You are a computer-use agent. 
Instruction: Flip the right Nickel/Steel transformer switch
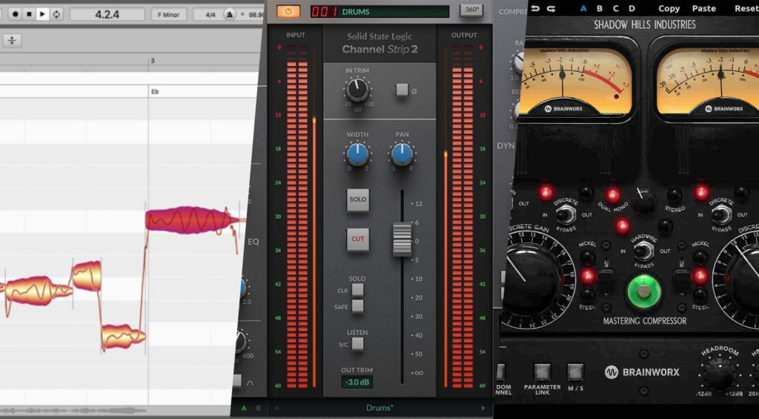point(682,277)
